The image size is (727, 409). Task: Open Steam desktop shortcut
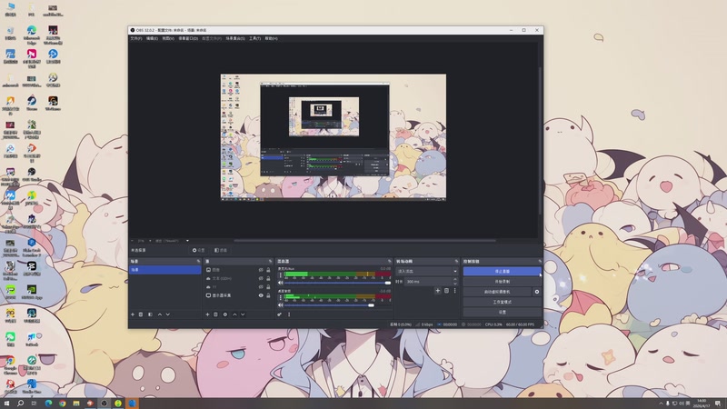(x=32, y=103)
